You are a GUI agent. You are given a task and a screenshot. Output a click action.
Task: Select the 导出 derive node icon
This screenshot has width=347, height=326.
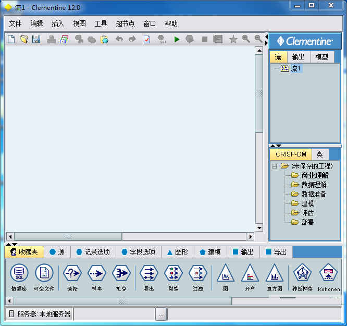coord(149,273)
